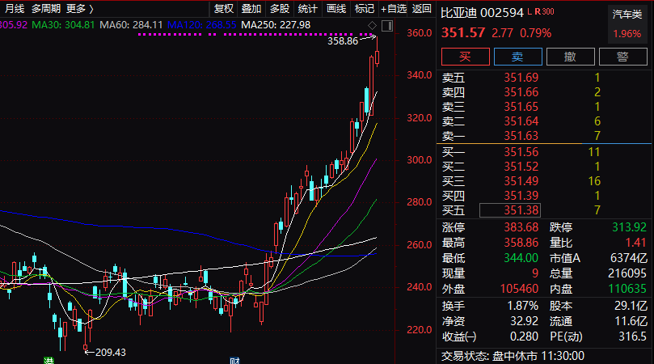This screenshot has width=654, height=364.
Task: Click the 外盘 value 105460
Action: (x=519, y=289)
